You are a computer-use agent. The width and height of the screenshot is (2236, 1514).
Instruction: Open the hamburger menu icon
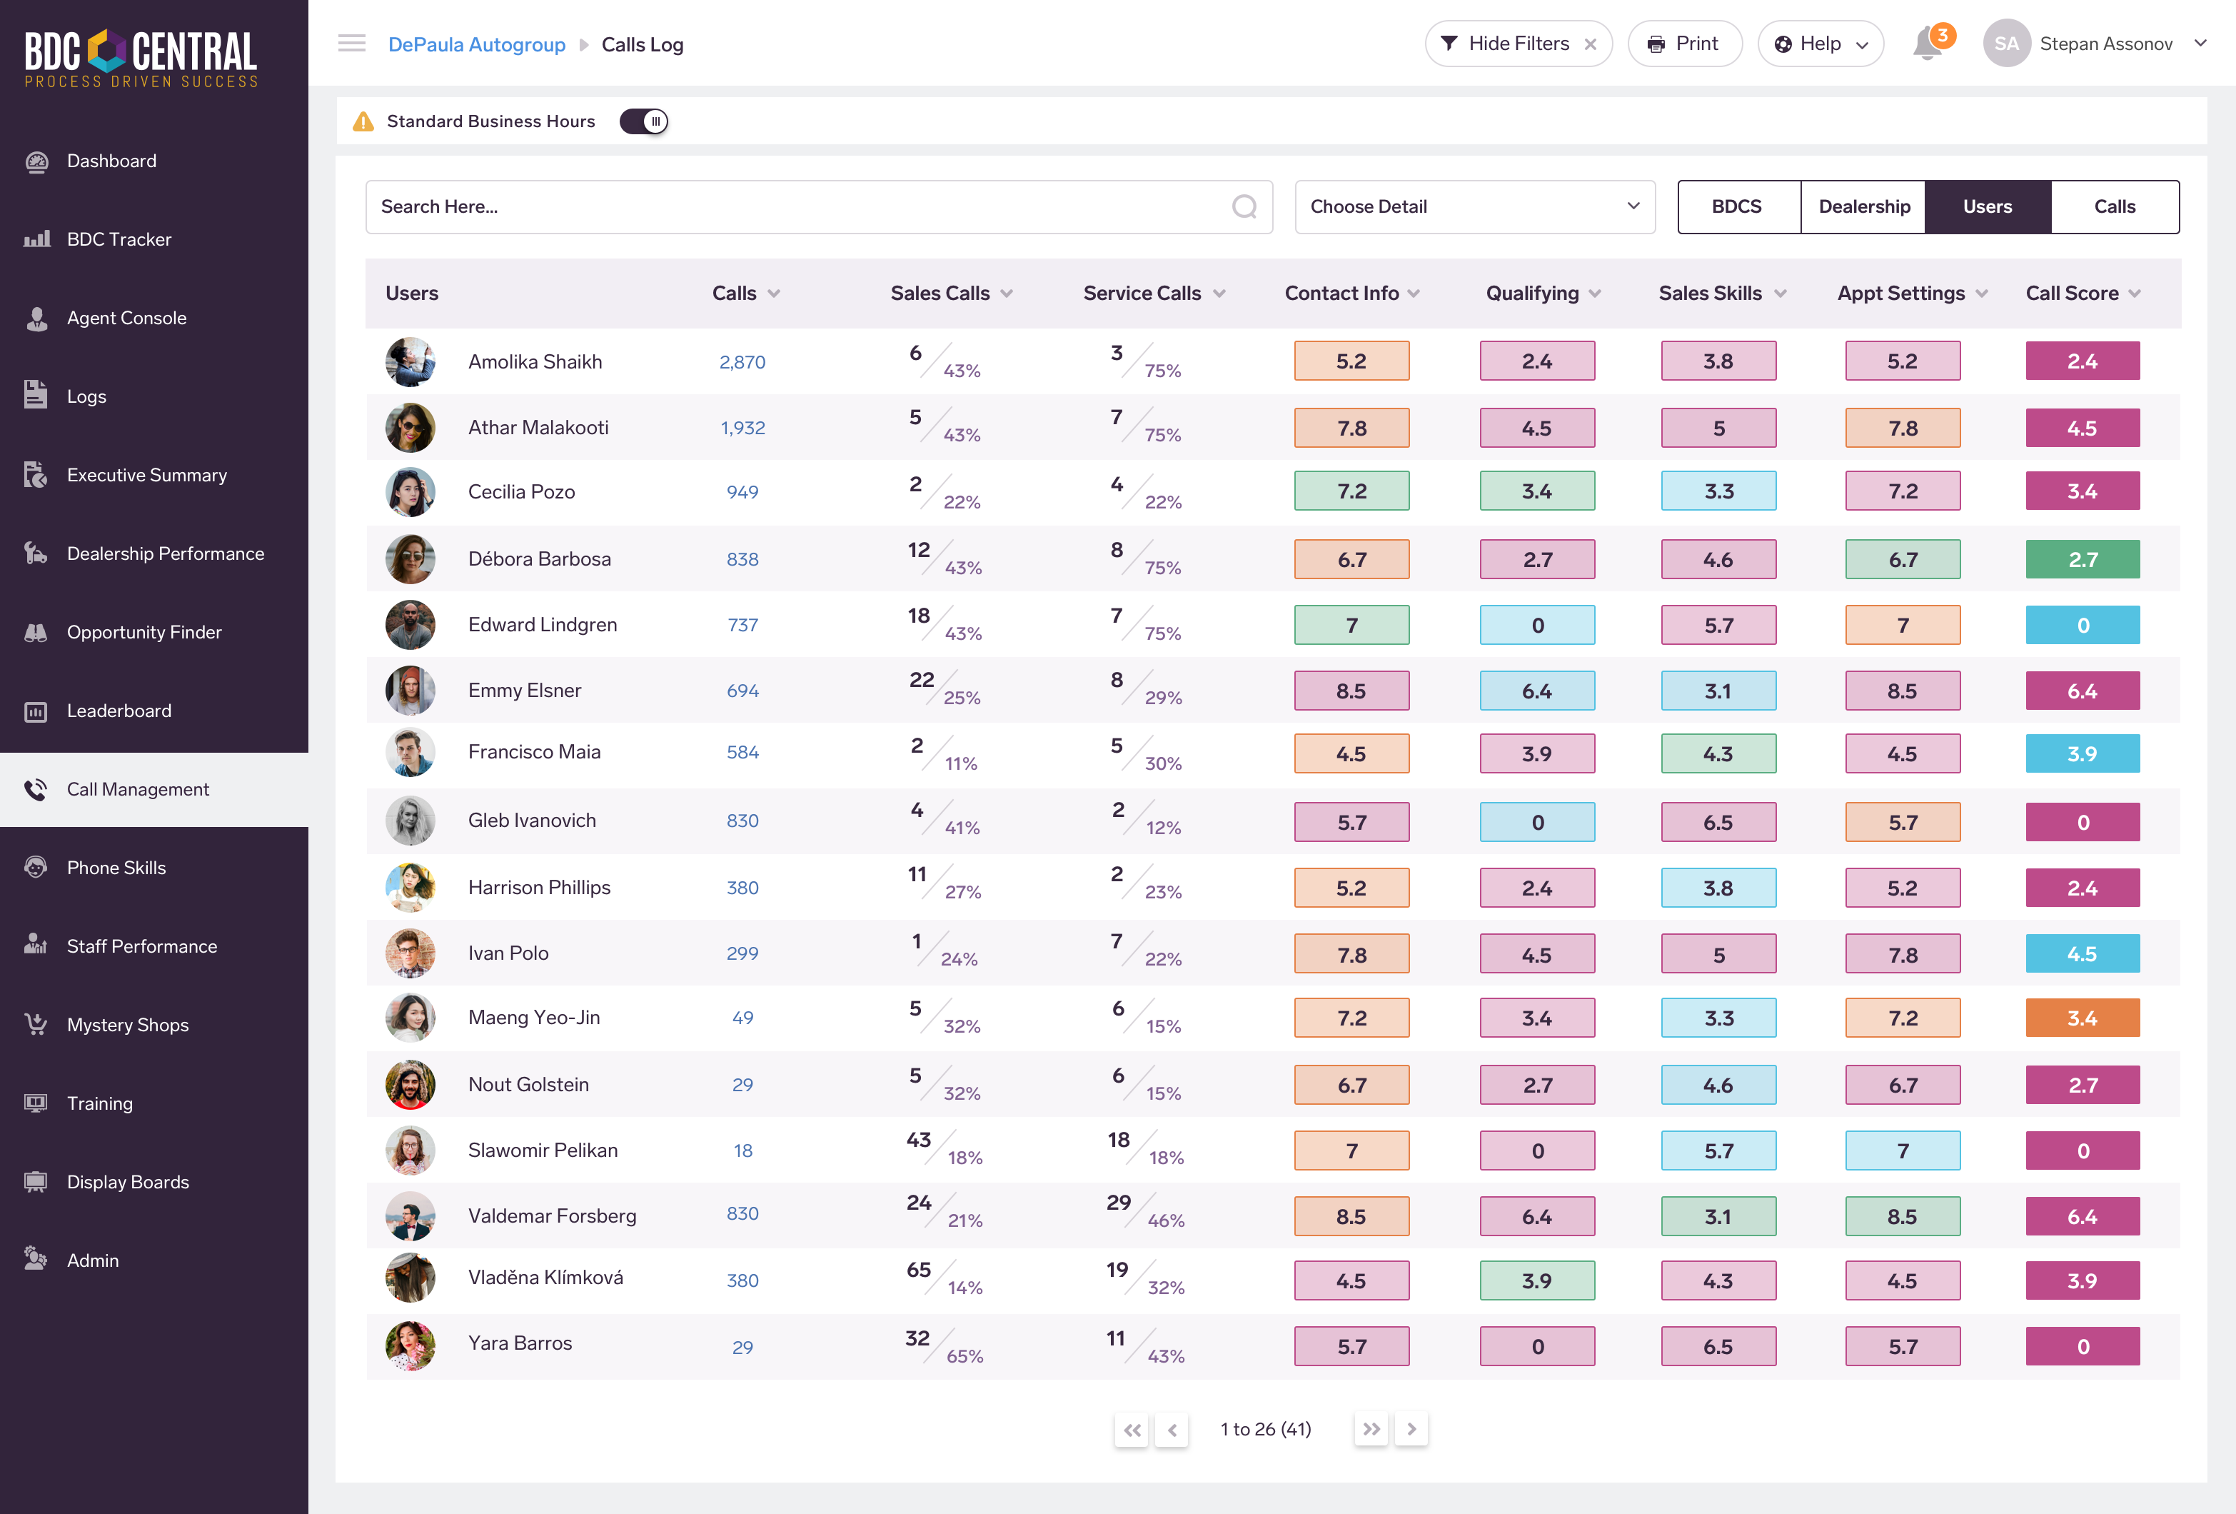coord(351,44)
